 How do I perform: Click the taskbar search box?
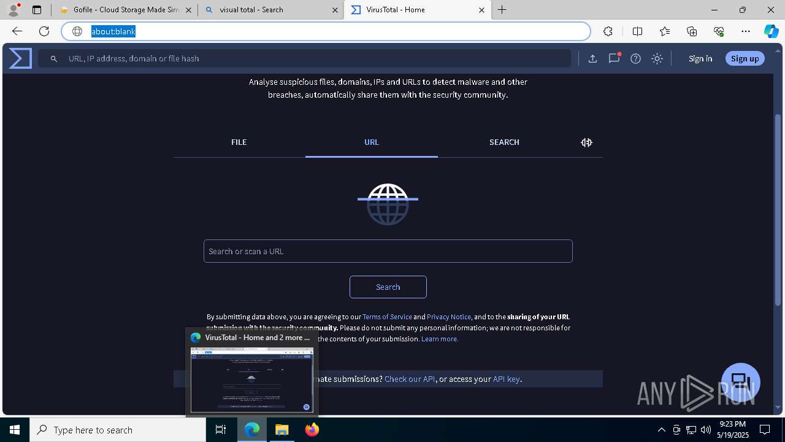tap(118, 430)
